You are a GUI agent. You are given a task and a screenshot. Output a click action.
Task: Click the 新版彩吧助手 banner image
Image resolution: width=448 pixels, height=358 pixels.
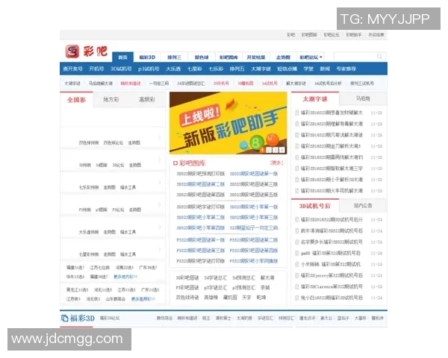coord(228,123)
